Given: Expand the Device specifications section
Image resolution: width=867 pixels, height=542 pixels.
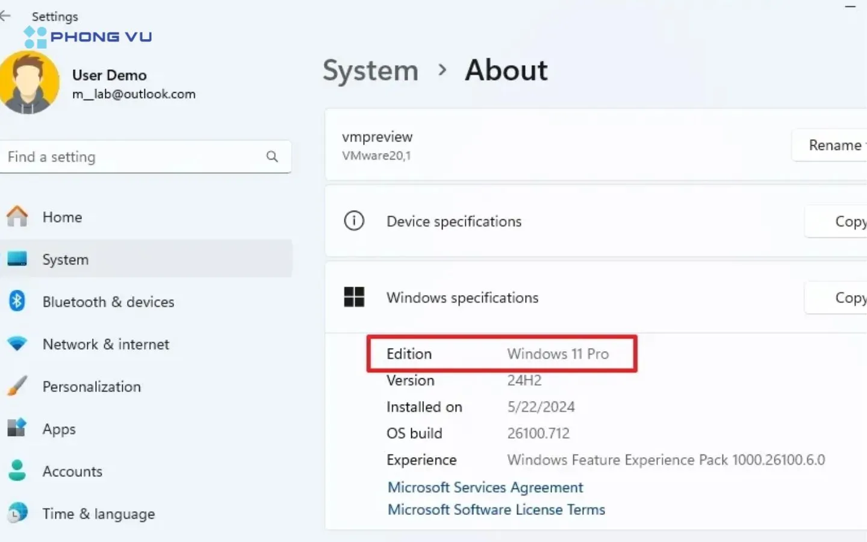Looking at the screenshot, I should [x=542, y=221].
